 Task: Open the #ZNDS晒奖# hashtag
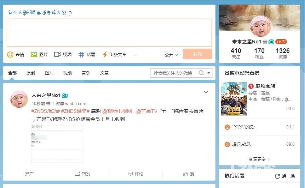[75, 111]
